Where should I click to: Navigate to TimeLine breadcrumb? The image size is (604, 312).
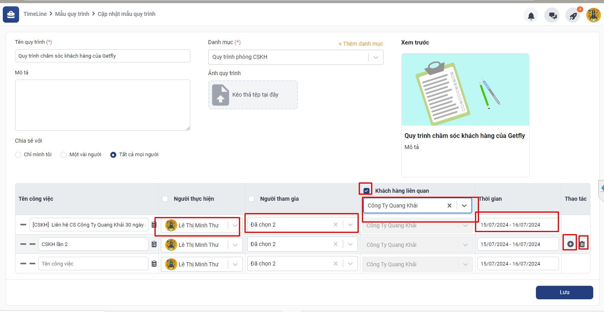[35, 14]
